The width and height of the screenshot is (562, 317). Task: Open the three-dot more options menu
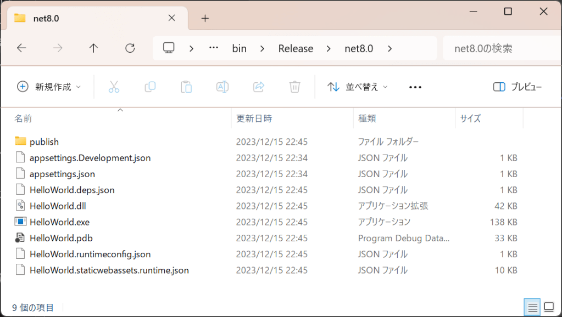tap(415, 87)
